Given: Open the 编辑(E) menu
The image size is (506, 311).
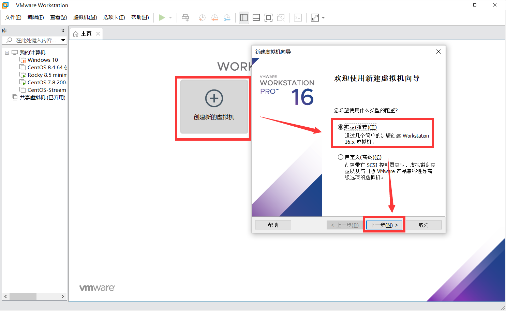Looking at the screenshot, I should tap(35, 17).
